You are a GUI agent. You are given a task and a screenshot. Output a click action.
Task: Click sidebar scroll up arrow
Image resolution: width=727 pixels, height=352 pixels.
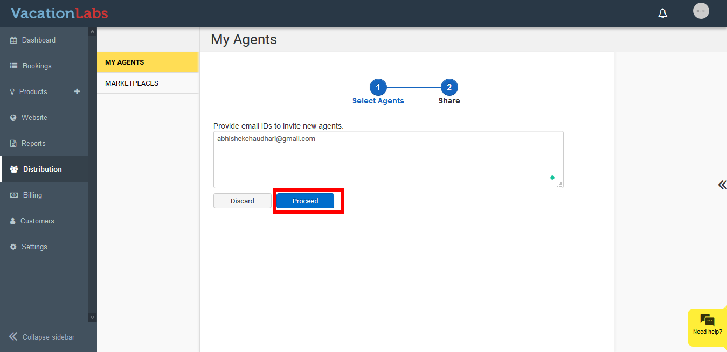pos(92,33)
